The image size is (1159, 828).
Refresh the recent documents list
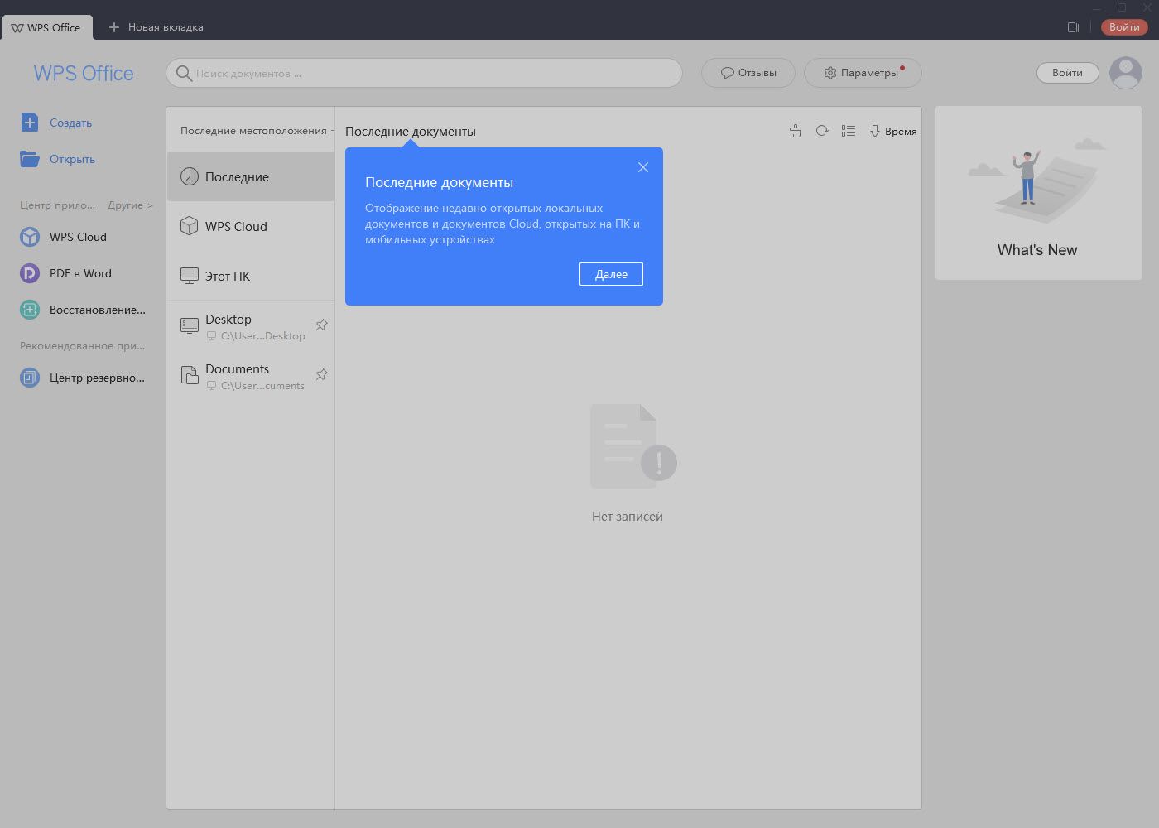point(822,131)
